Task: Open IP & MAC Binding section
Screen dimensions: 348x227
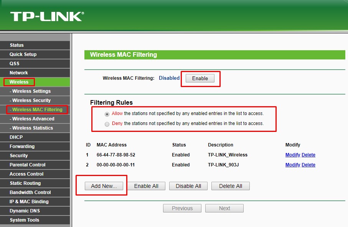Action: 35,202
